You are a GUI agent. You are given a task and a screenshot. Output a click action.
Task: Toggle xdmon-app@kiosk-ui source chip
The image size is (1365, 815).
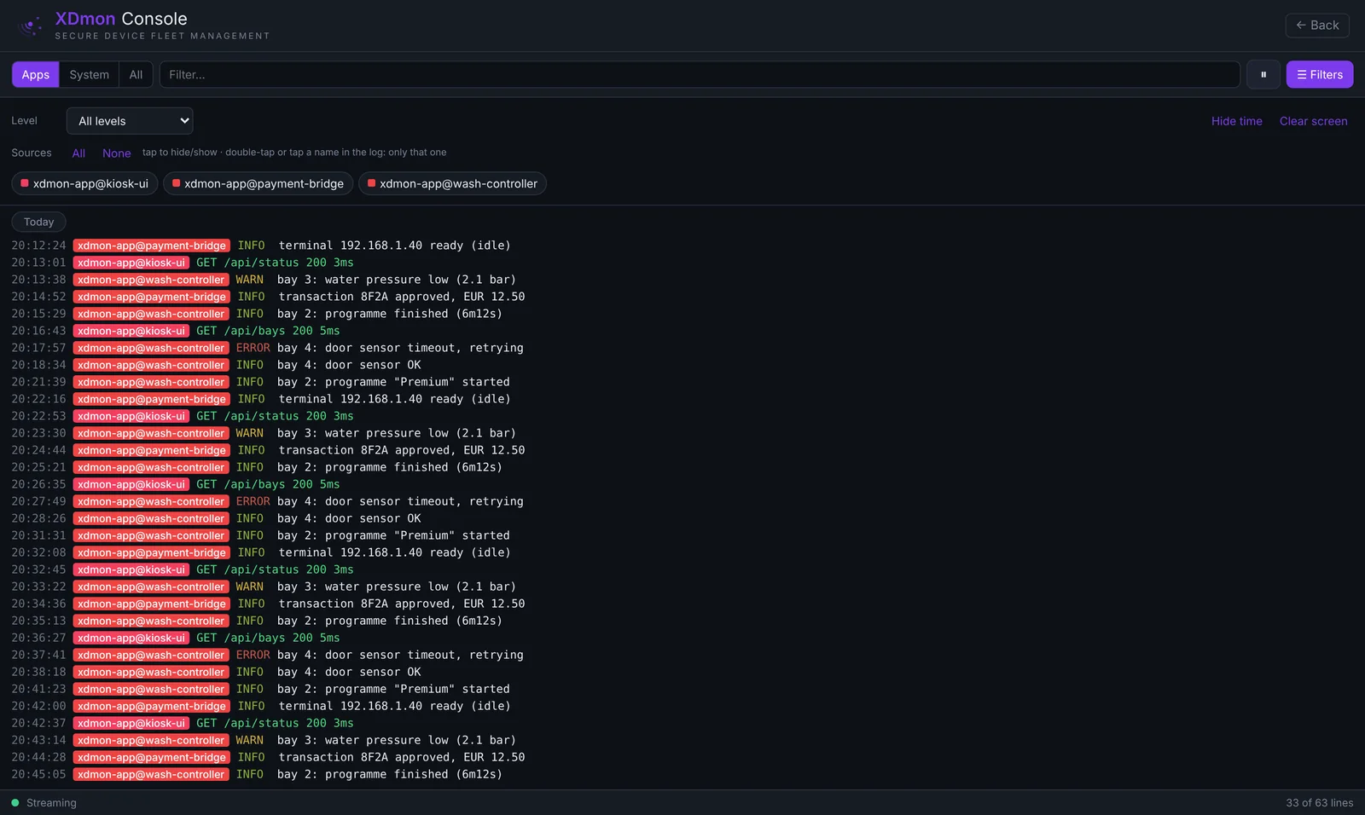[84, 183]
